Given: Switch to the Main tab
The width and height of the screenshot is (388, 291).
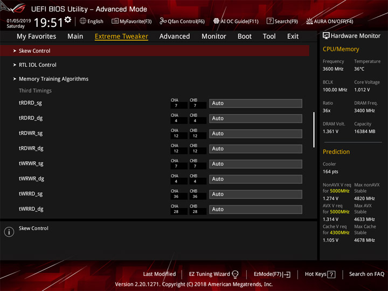Looking at the screenshot, I should (x=75, y=37).
